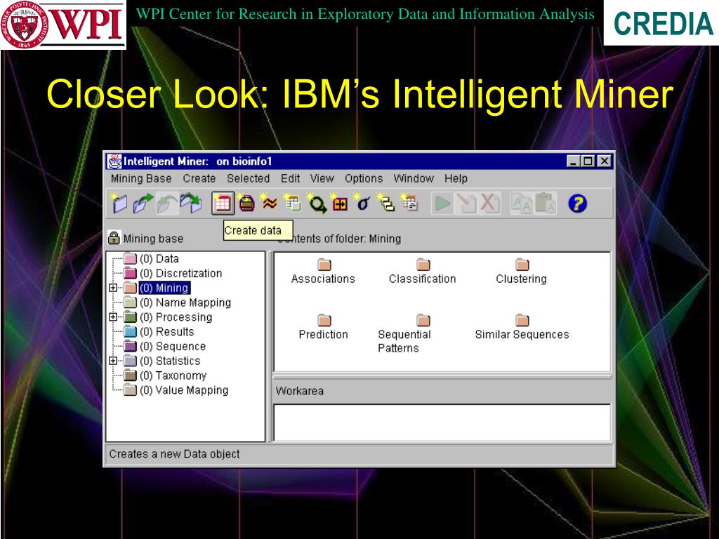The image size is (719, 539).
Task: Click the open folder icon with single green arrow
Action: [143, 203]
